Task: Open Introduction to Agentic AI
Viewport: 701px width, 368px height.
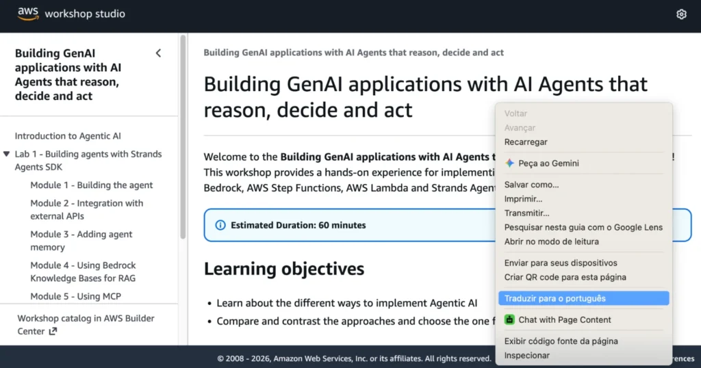Action: tap(68, 135)
